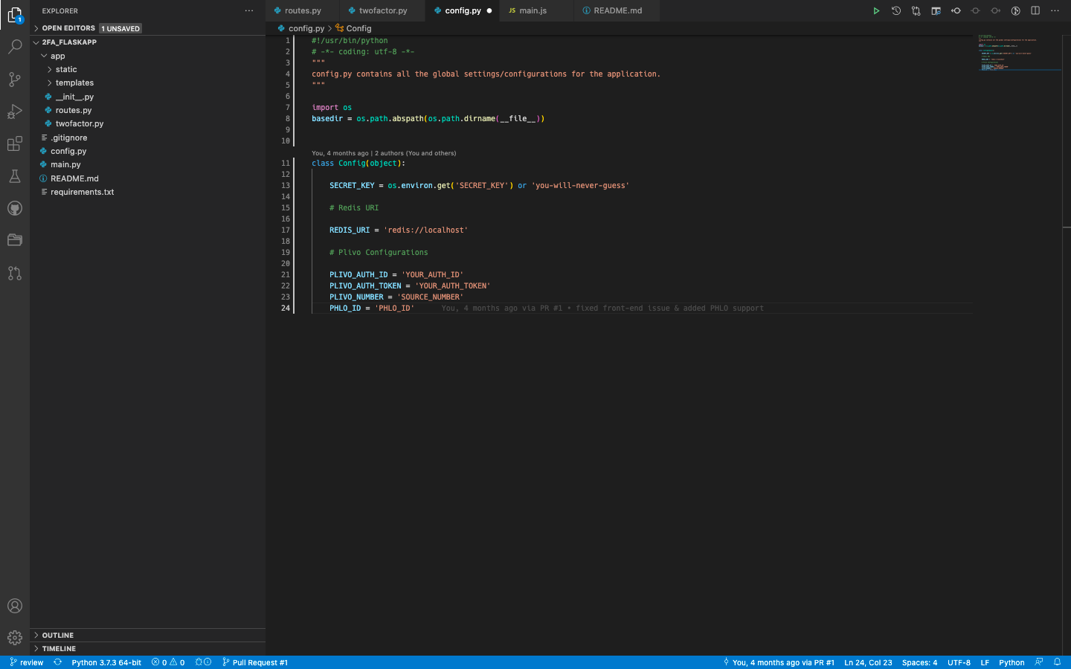Viewport: 1071px width, 669px height.
Task: Select the timeline history icon in the editor toolbar
Action: click(x=896, y=10)
